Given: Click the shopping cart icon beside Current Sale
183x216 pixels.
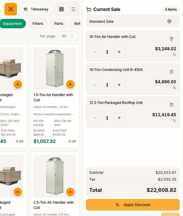Looking at the screenshot, I should [x=89, y=9].
